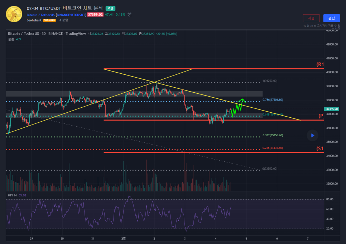Click the 0.382 Fibonacci level label

[x=273, y=136]
